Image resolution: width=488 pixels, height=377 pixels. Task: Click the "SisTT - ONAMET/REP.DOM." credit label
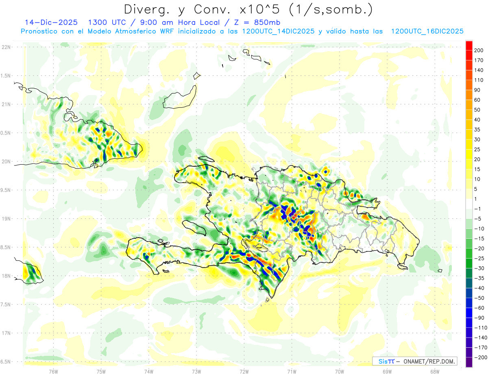(415, 361)
